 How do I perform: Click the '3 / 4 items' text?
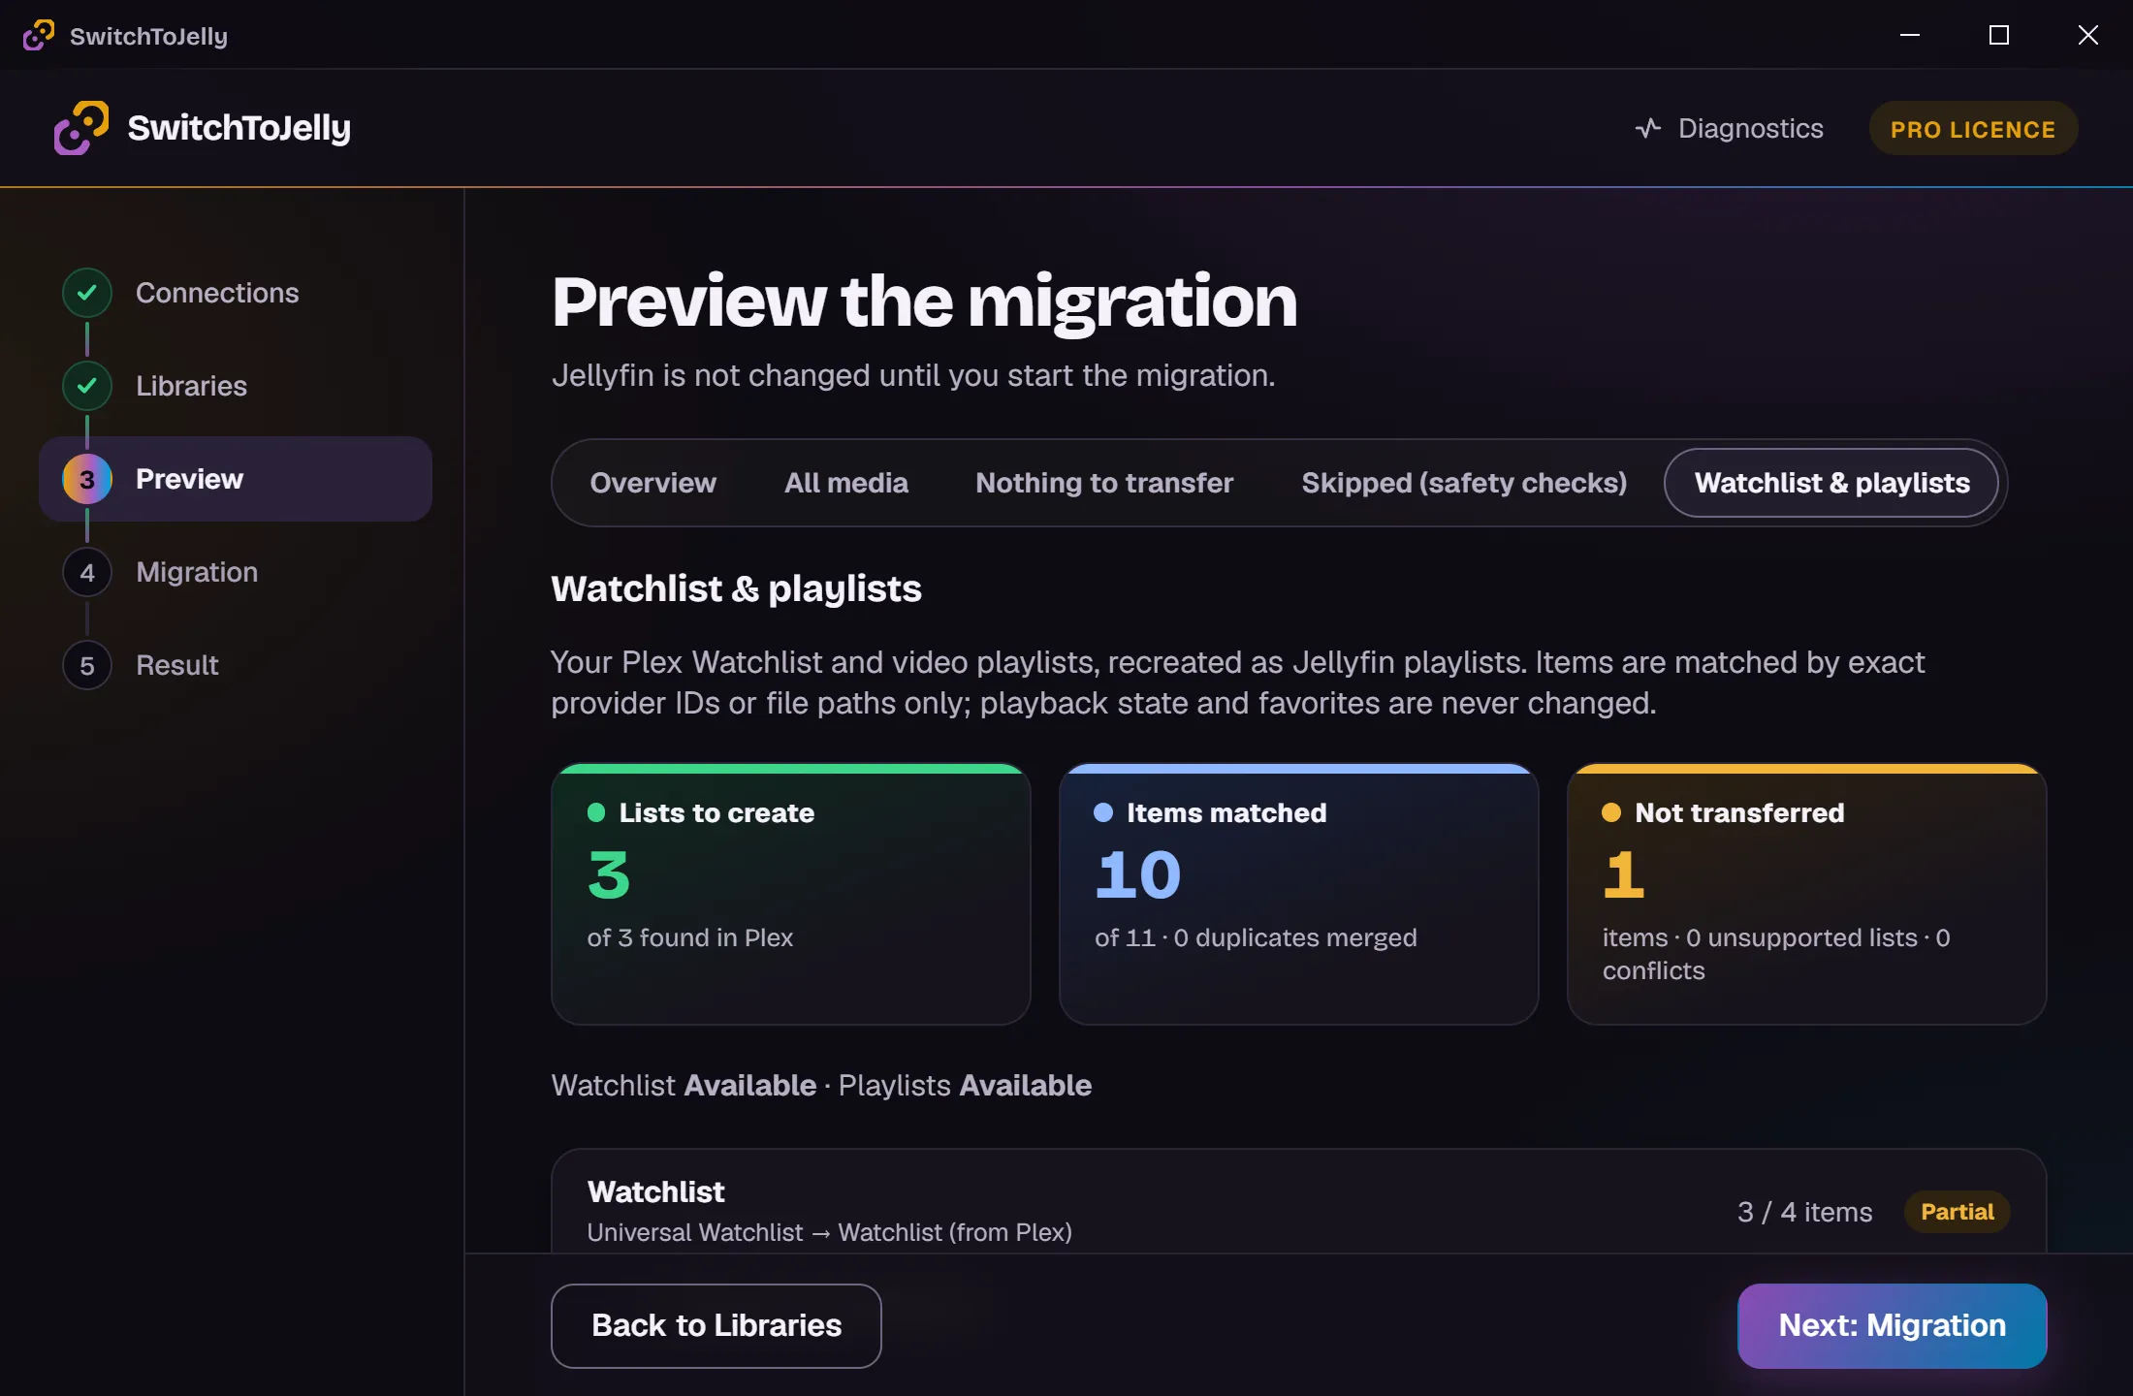pyautogui.click(x=1804, y=1212)
